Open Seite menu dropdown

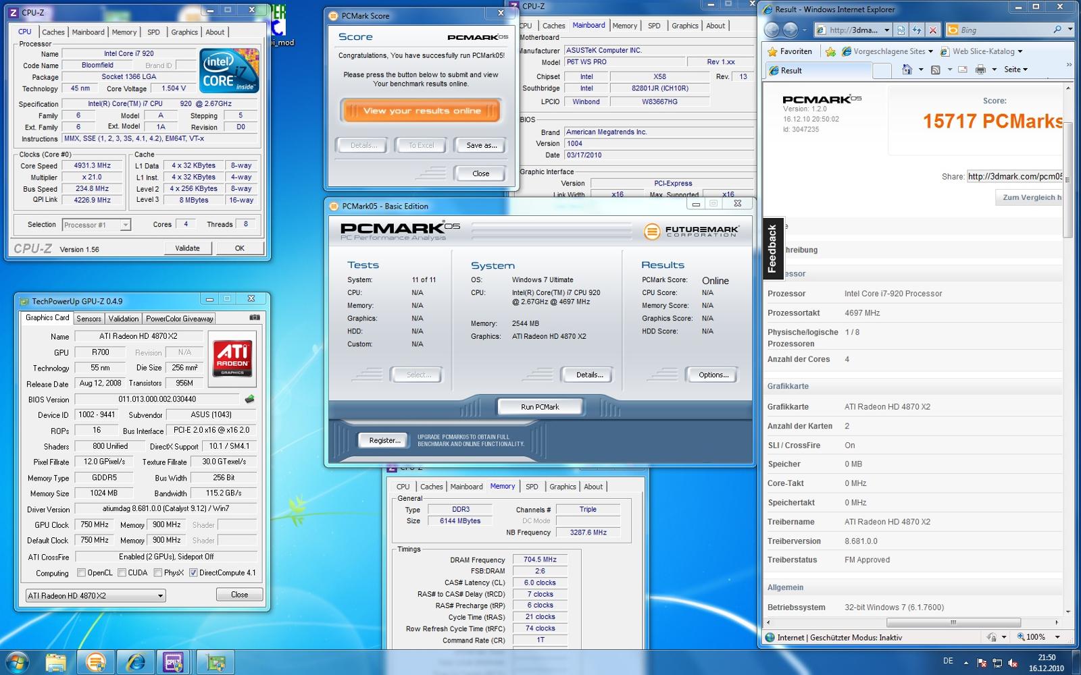(1015, 70)
